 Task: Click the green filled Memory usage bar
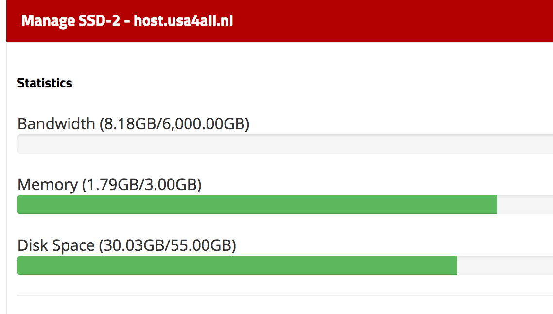257,205
